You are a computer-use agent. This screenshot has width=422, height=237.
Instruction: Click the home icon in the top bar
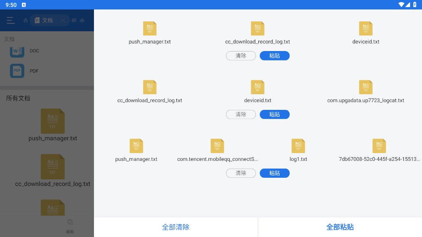coord(26,20)
